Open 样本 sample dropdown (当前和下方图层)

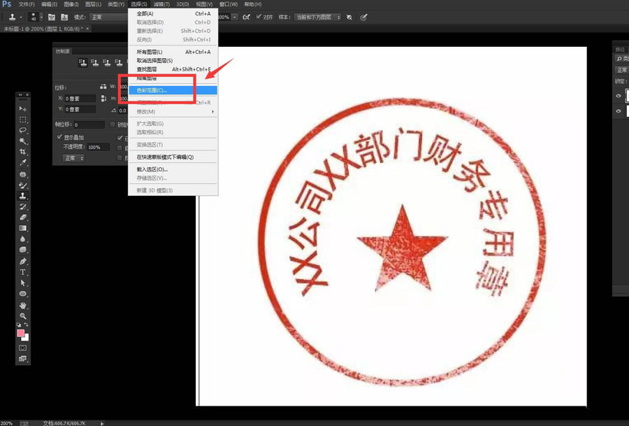coord(317,17)
